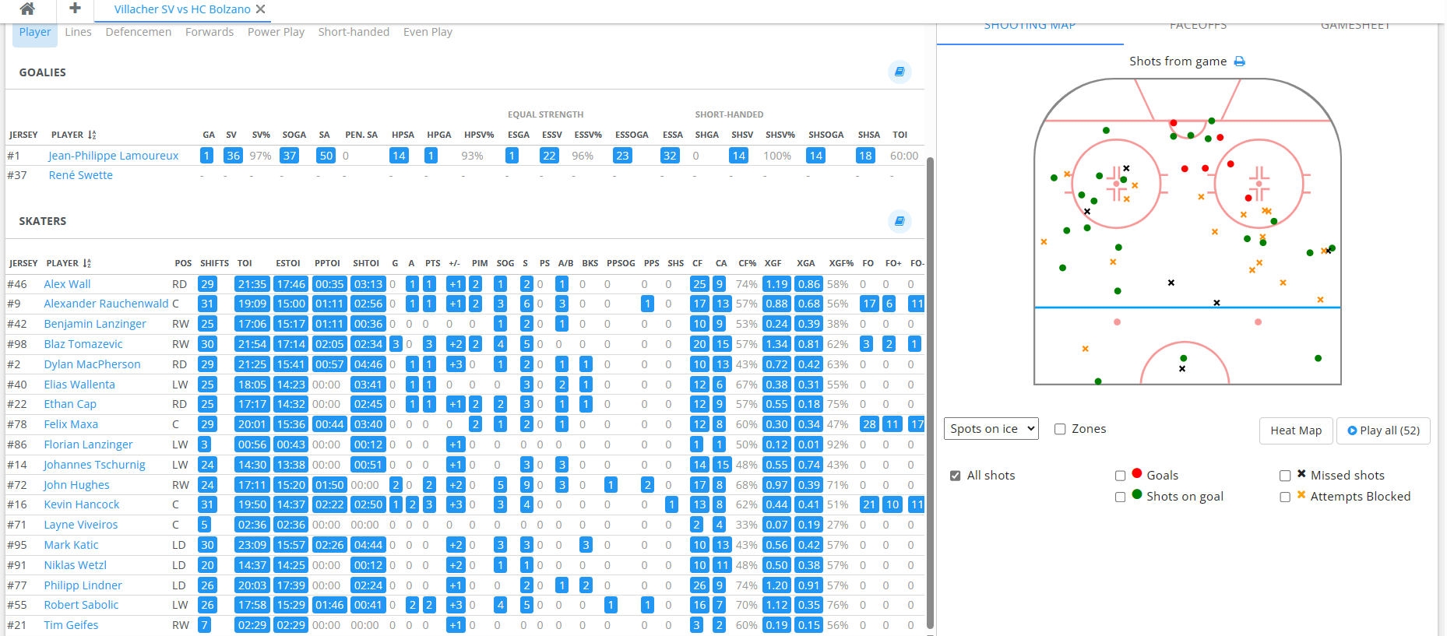This screenshot has height=636, width=1447.
Task: Click the home icon in tab bar
Action: point(27,9)
